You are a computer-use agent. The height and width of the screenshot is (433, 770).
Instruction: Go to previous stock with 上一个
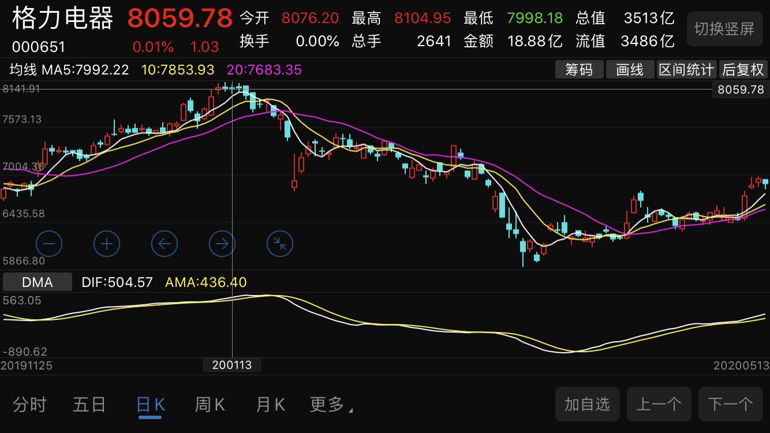coord(659,404)
